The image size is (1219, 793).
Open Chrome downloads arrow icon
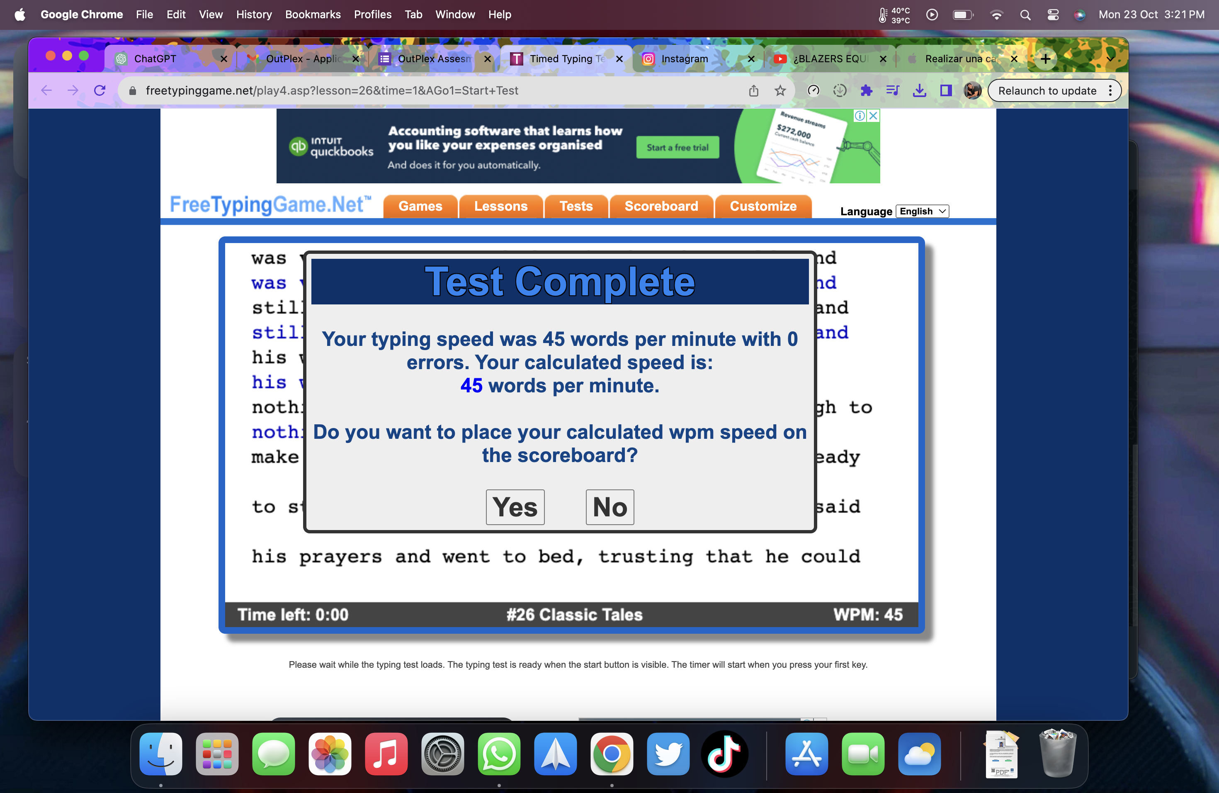point(919,91)
